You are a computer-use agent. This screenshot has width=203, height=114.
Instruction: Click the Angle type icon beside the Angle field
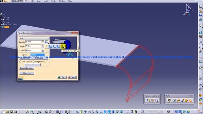[x=47, y=46]
